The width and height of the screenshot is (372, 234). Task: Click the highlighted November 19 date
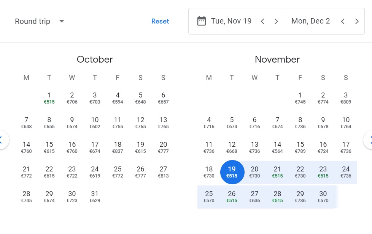(x=232, y=172)
